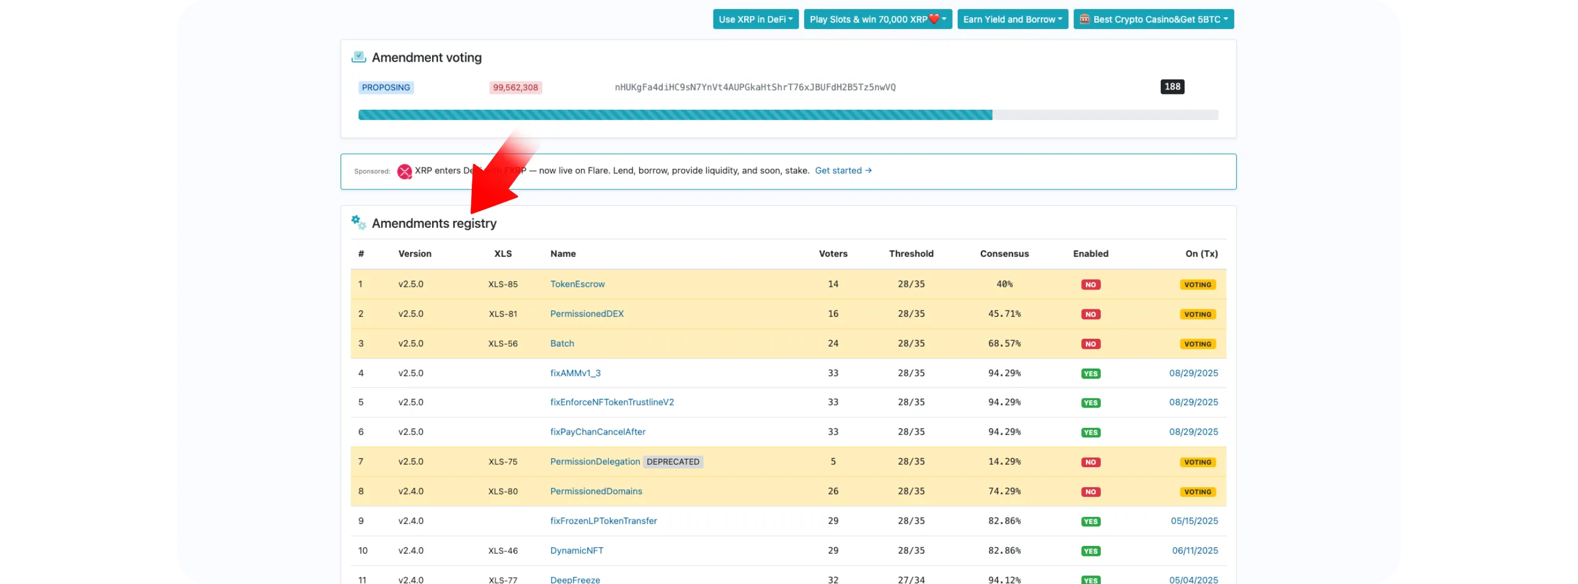Click the 99,562,308 ledger number badge
Image resolution: width=1578 pixels, height=584 pixels.
click(x=515, y=88)
